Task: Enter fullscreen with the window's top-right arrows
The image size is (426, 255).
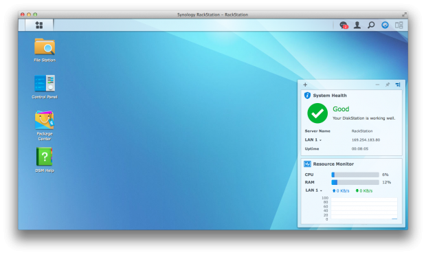Action: [x=405, y=14]
